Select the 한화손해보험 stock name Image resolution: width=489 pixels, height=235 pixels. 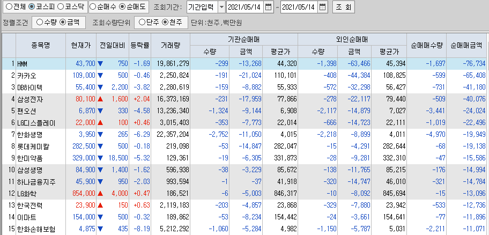(x=36, y=229)
